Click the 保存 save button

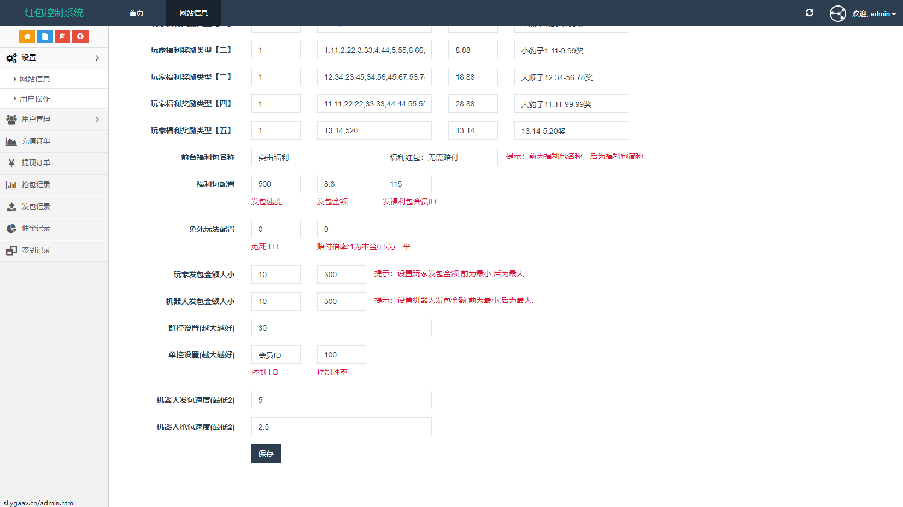[x=266, y=454]
